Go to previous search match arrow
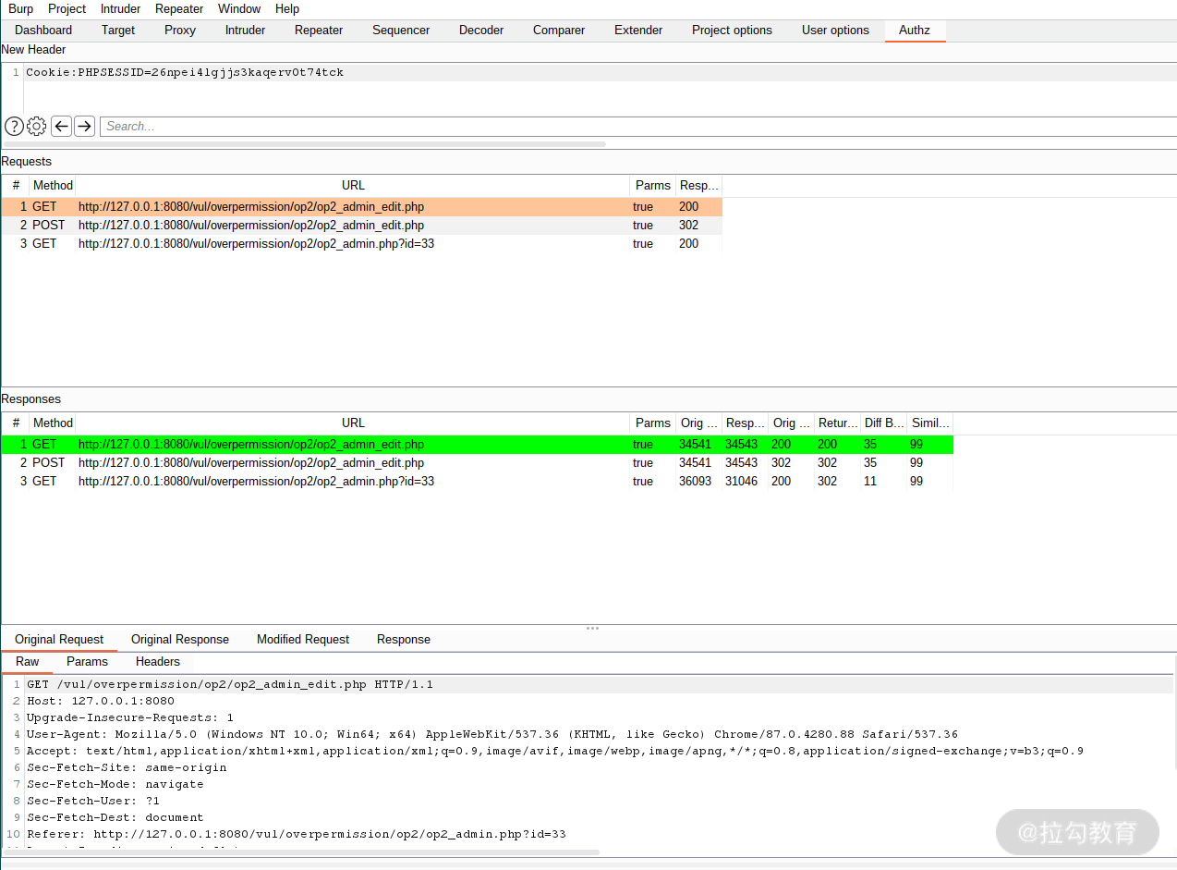 coord(61,126)
